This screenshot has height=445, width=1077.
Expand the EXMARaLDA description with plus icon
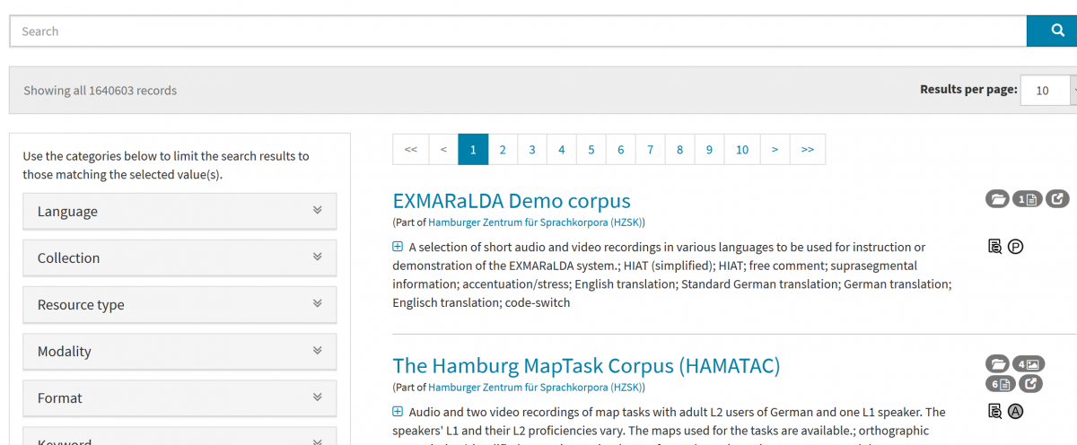click(x=398, y=247)
